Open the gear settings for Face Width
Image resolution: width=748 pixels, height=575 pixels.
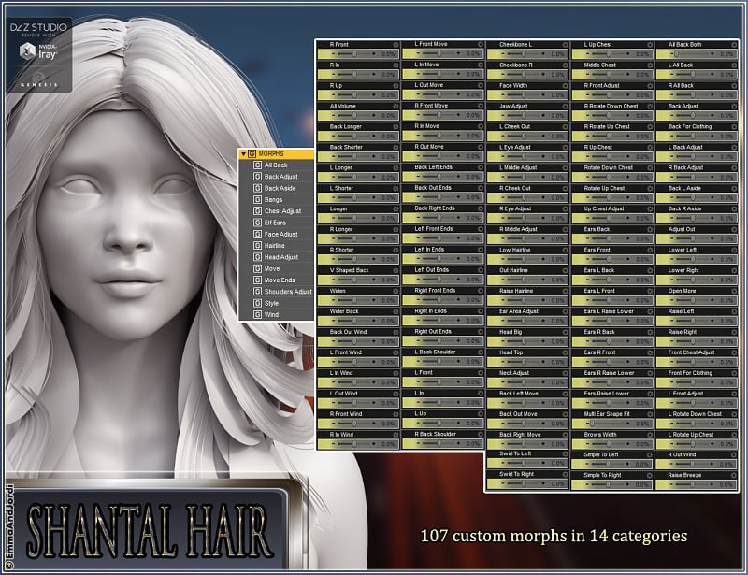coord(566,85)
